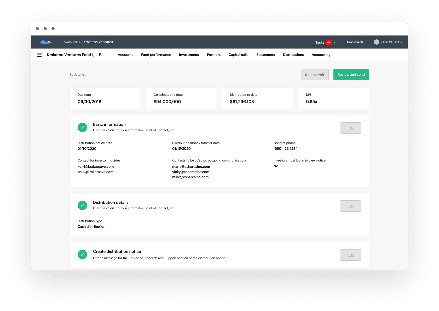Go to the Statements tab

(265, 55)
